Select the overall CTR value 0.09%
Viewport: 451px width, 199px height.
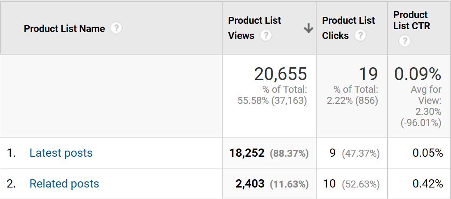[x=418, y=74]
